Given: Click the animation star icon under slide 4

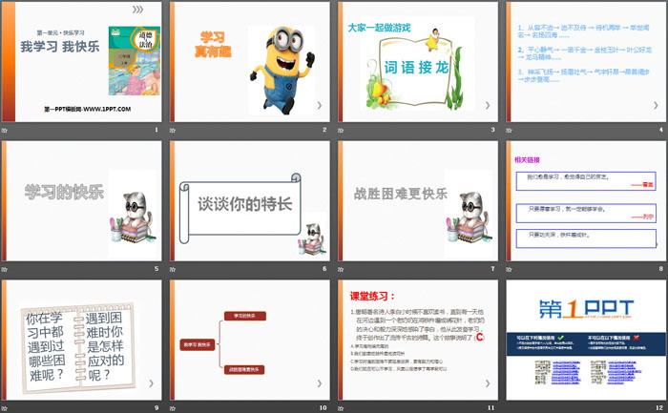Looking at the screenshot, I should click(x=509, y=130).
